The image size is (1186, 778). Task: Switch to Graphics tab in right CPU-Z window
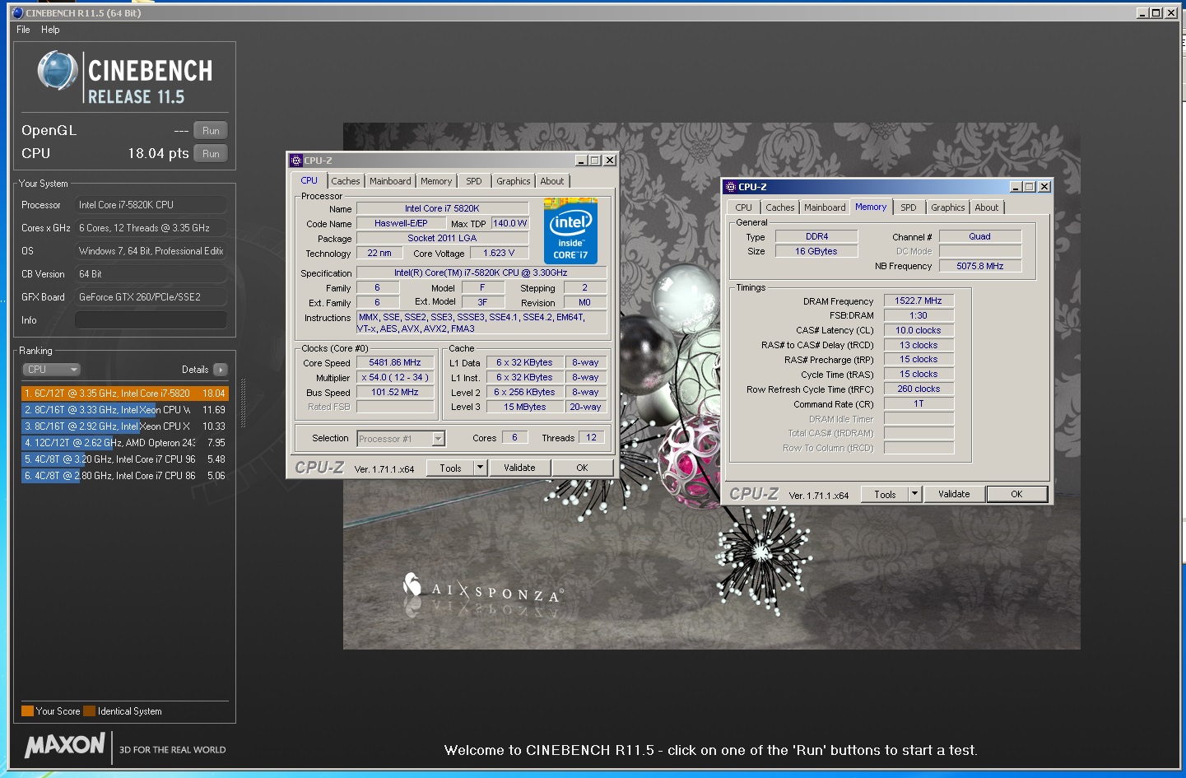tap(948, 207)
